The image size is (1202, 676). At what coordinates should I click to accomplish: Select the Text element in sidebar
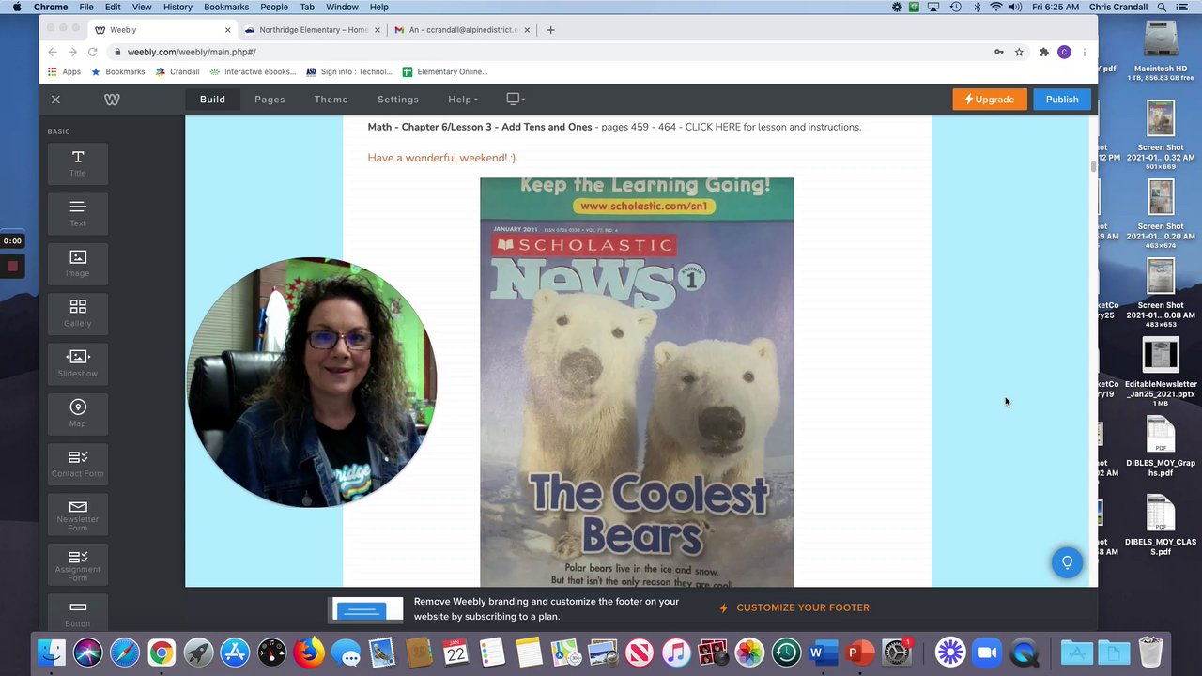click(x=78, y=213)
